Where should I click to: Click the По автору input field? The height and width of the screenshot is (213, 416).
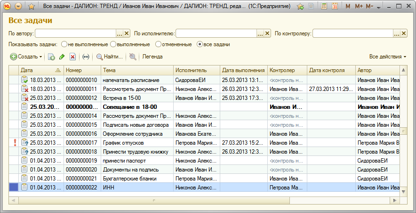pos(76,33)
